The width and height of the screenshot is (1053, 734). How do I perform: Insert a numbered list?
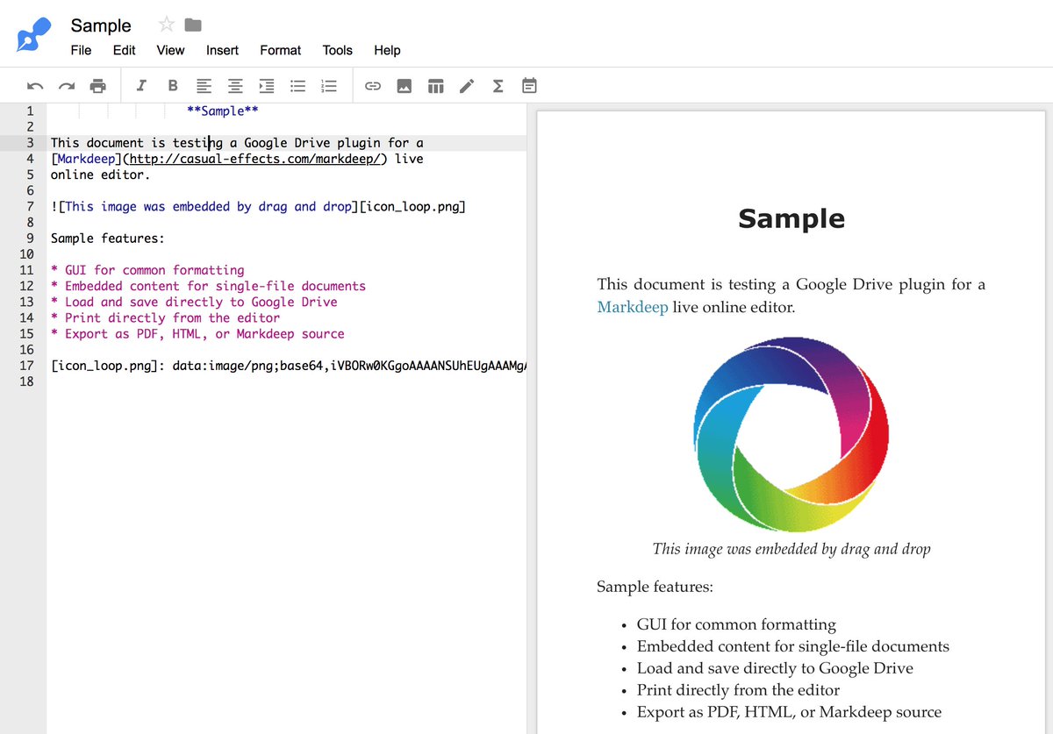[x=329, y=86]
